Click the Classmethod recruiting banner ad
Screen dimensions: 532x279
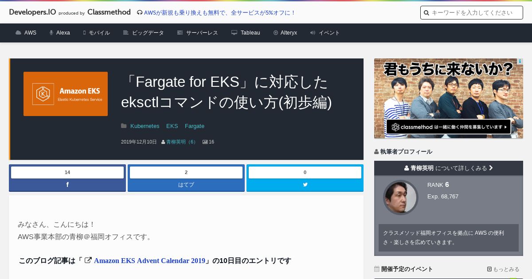[449, 98]
